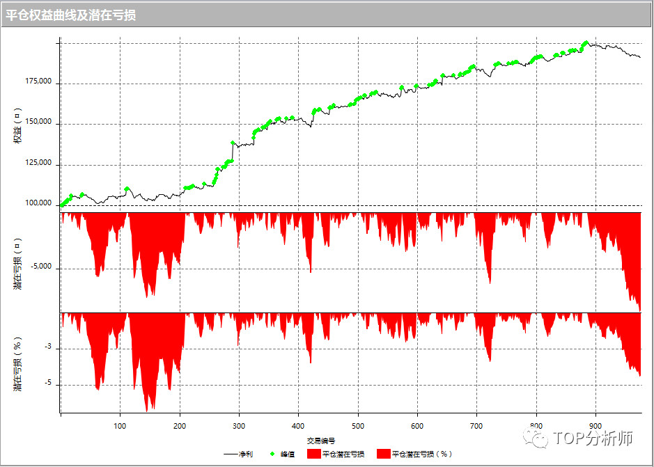Click the red swatch beside 平仓潜在亏损（%） legend

[382, 454]
